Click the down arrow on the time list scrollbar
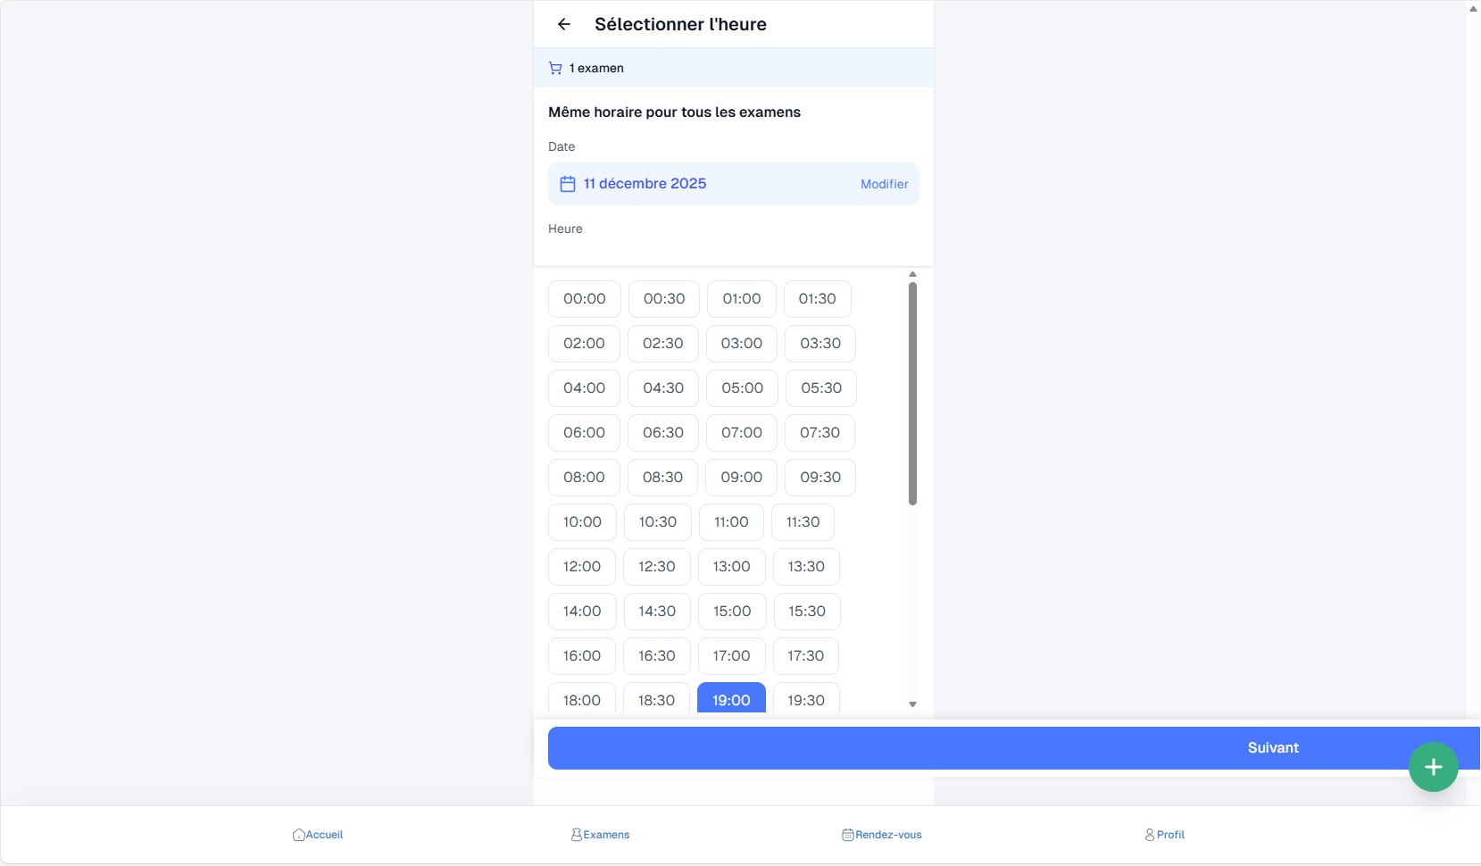This screenshot has height=866, width=1481. coord(912,704)
